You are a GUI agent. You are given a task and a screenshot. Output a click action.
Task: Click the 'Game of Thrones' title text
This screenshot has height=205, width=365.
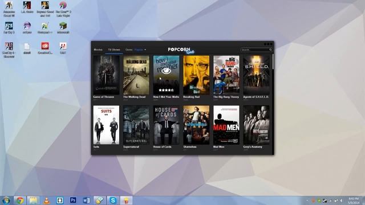pos(104,97)
